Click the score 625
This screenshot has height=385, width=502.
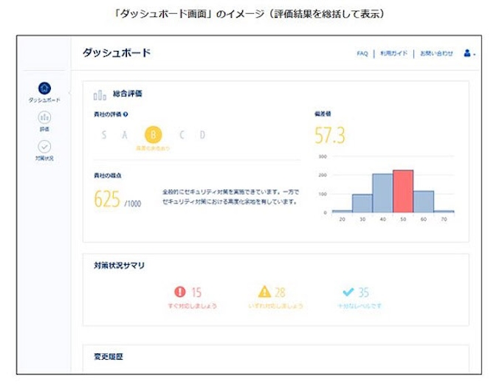tap(107, 199)
